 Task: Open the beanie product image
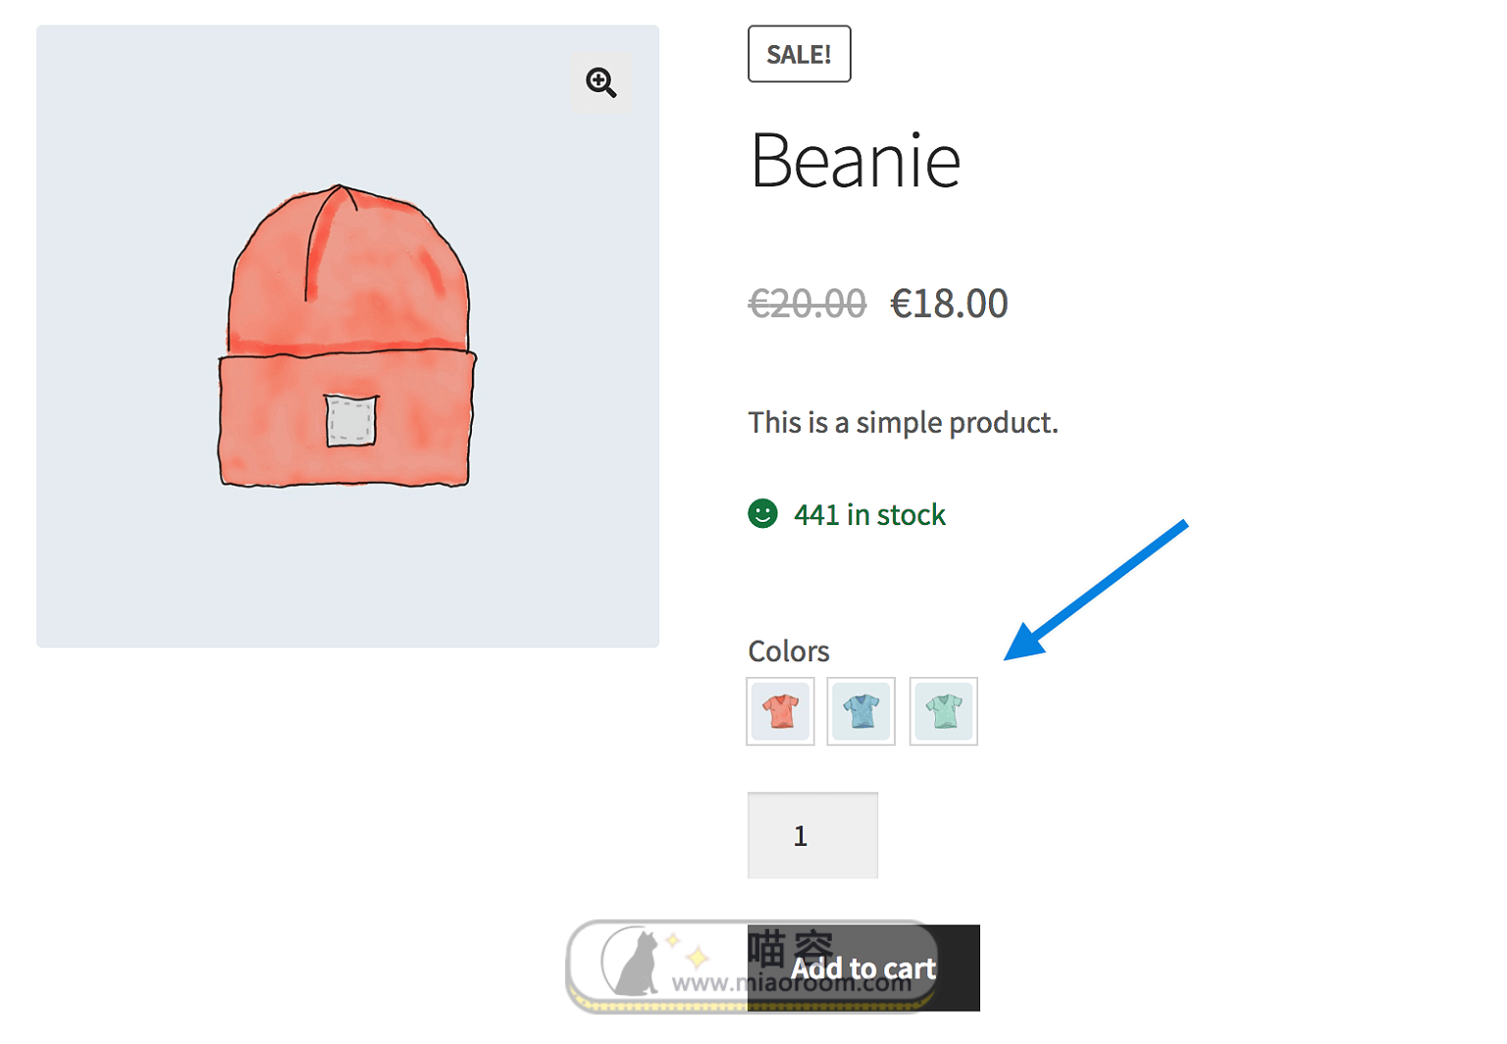347,337
